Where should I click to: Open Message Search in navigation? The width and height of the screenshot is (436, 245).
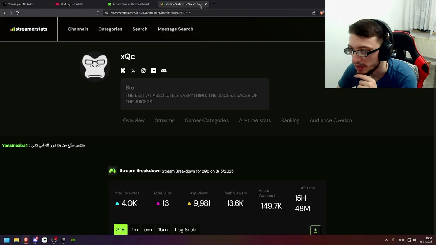(175, 29)
